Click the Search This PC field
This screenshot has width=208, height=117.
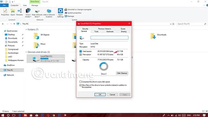click(192, 24)
